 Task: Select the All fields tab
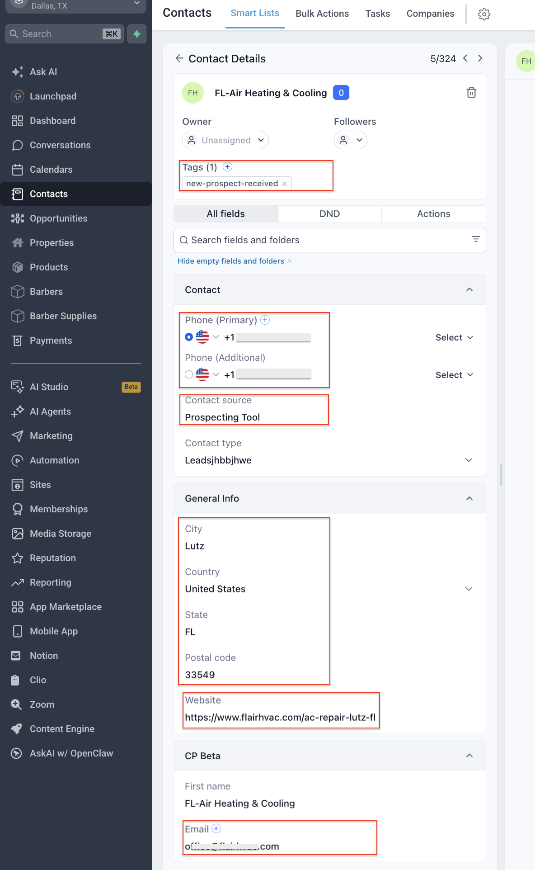(x=226, y=214)
